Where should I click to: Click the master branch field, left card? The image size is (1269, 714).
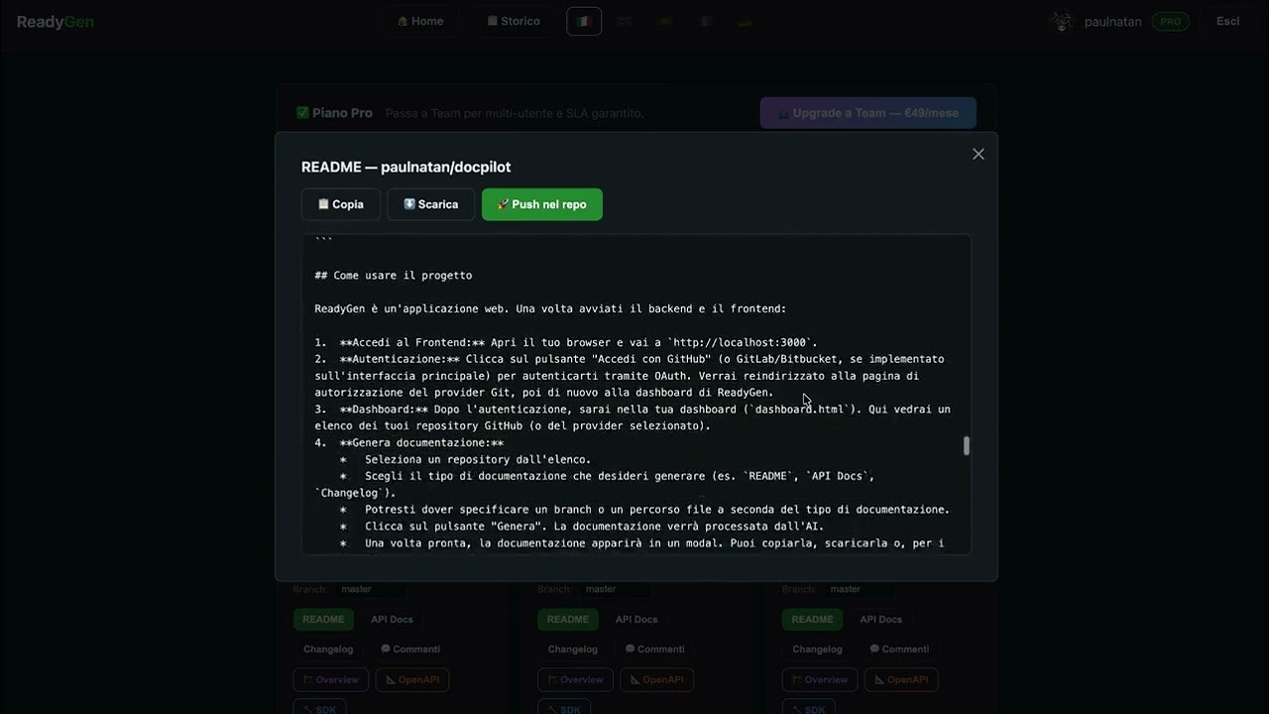click(x=370, y=589)
